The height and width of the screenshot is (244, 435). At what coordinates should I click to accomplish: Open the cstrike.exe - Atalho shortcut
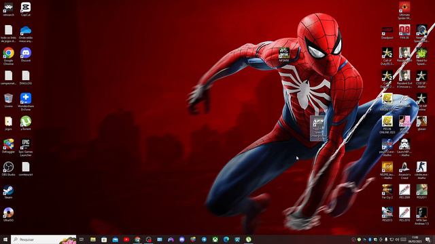click(421, 170)
